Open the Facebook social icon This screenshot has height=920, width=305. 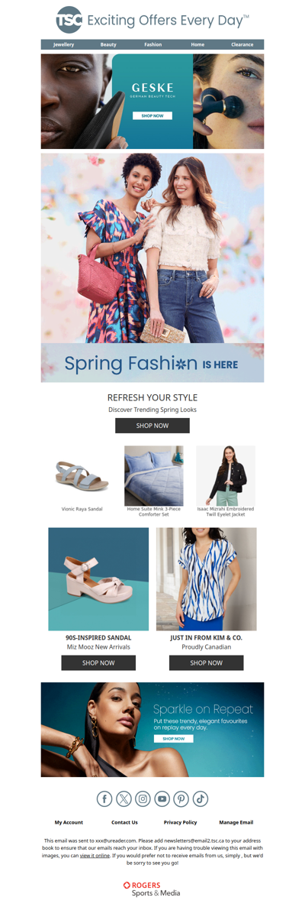104,799
